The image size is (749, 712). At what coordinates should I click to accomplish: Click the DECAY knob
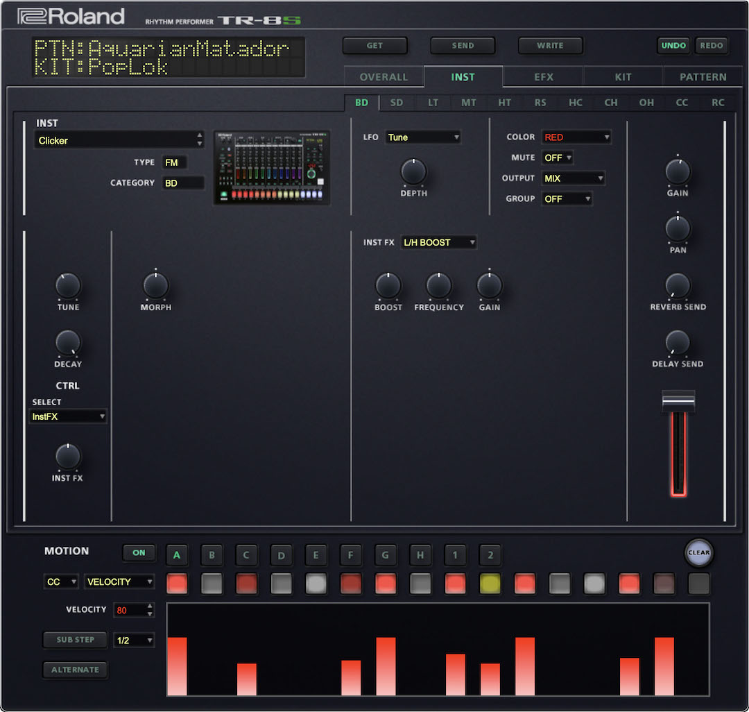(68, 342)
